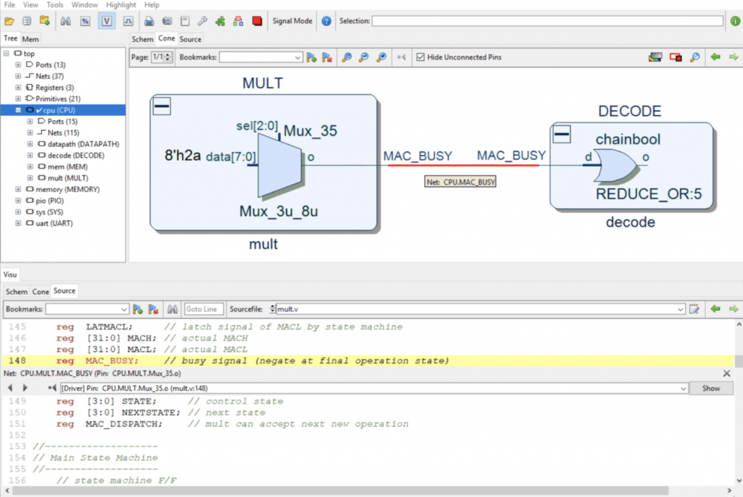Click the printer icon in toolbar

(149, 21)
